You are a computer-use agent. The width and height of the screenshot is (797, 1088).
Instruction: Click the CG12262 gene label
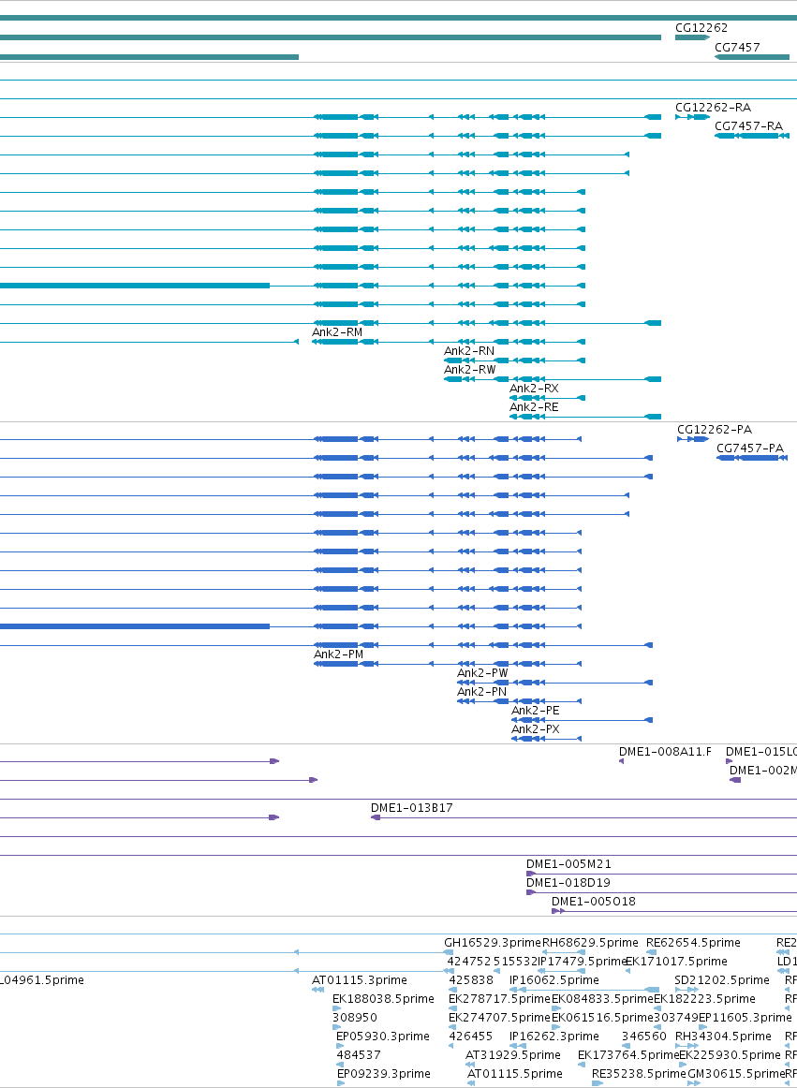coord(701,28)
